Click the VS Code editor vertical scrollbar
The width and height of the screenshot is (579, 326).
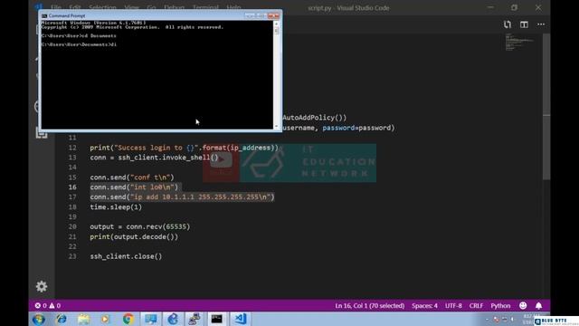coord(546,107)
